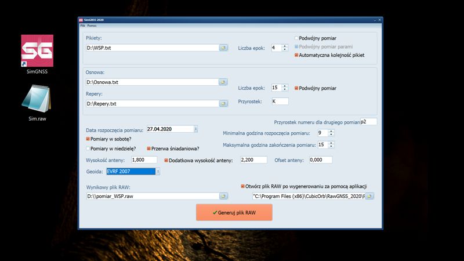Close the SimGNSS window
Viewport: 464px width, 261px height.
pyautogui.click(x=380, y=20)
